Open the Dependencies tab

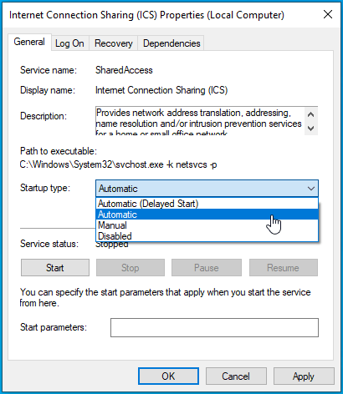tap(171, 43)
